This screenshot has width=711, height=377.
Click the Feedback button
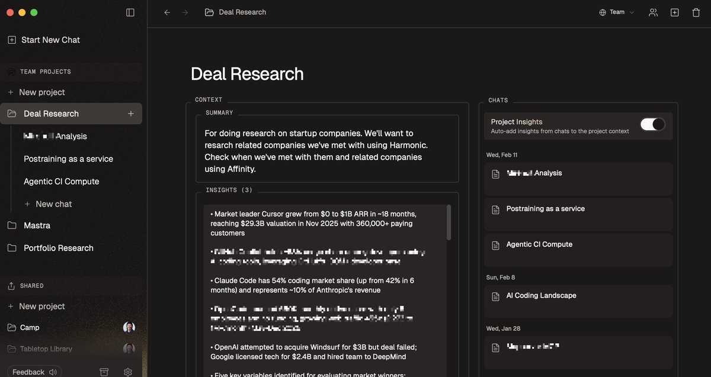click(35, 372)
